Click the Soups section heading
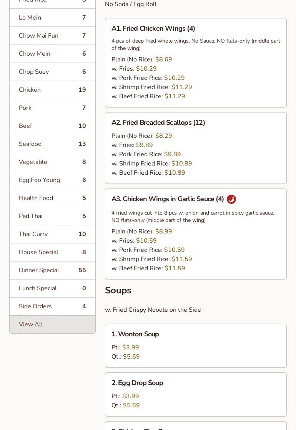This screenshot has height=430, width=296. click(118, 291)
